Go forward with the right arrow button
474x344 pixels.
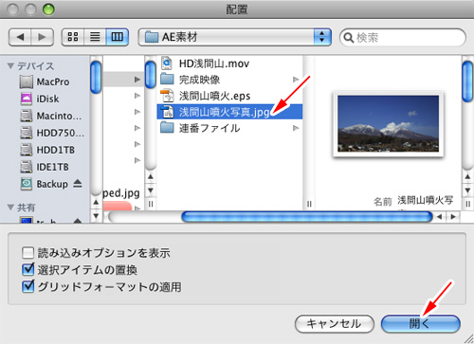(x=42, y=37)
